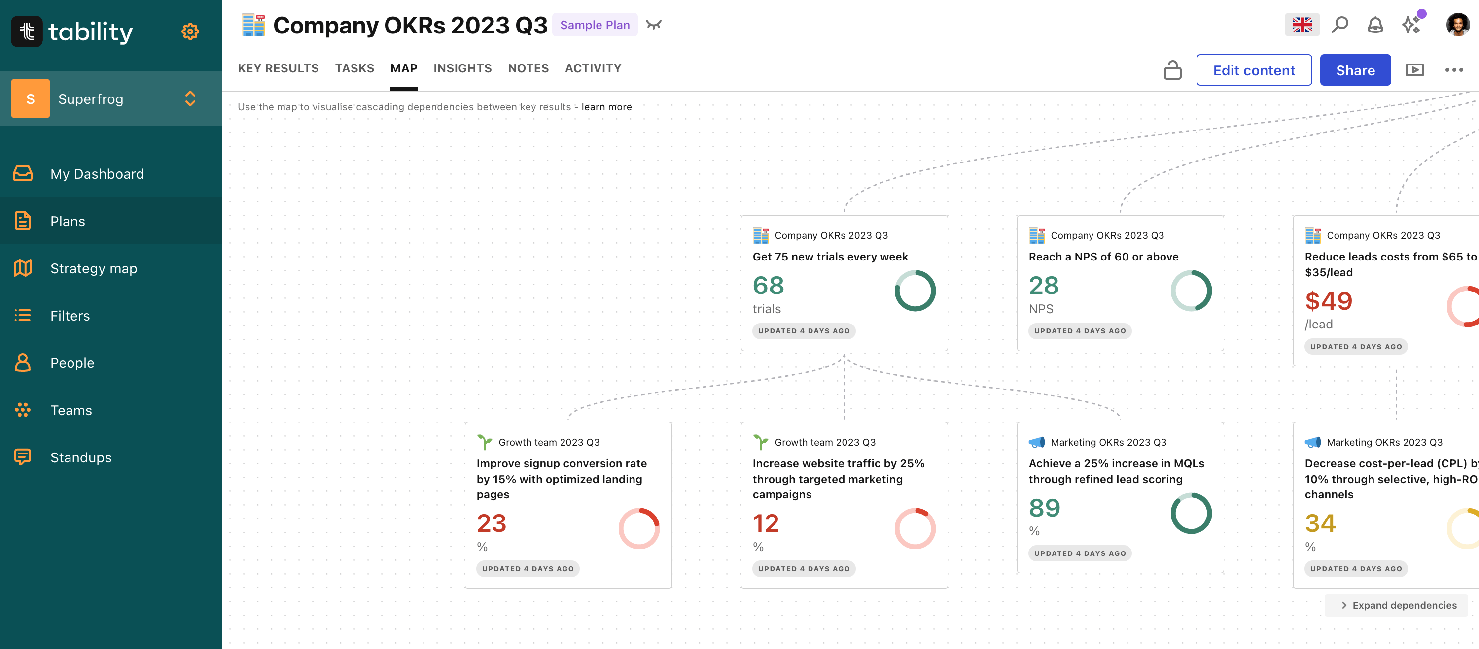
Task: Switch to the Insights tab
Action: (x=462, y=68)
